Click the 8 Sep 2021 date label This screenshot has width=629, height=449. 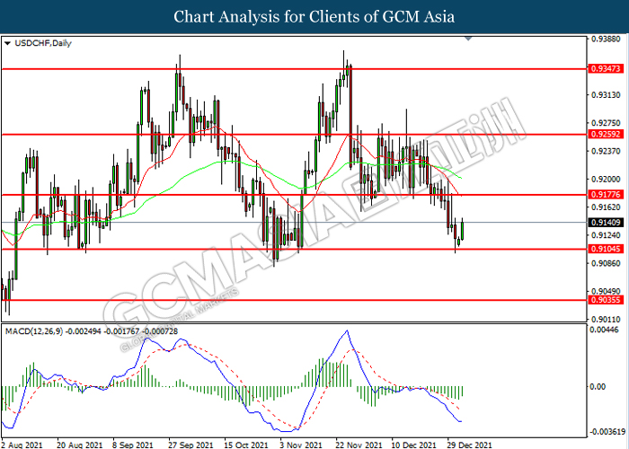click(133, 445)
